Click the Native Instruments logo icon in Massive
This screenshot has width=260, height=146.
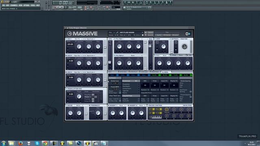188,34
